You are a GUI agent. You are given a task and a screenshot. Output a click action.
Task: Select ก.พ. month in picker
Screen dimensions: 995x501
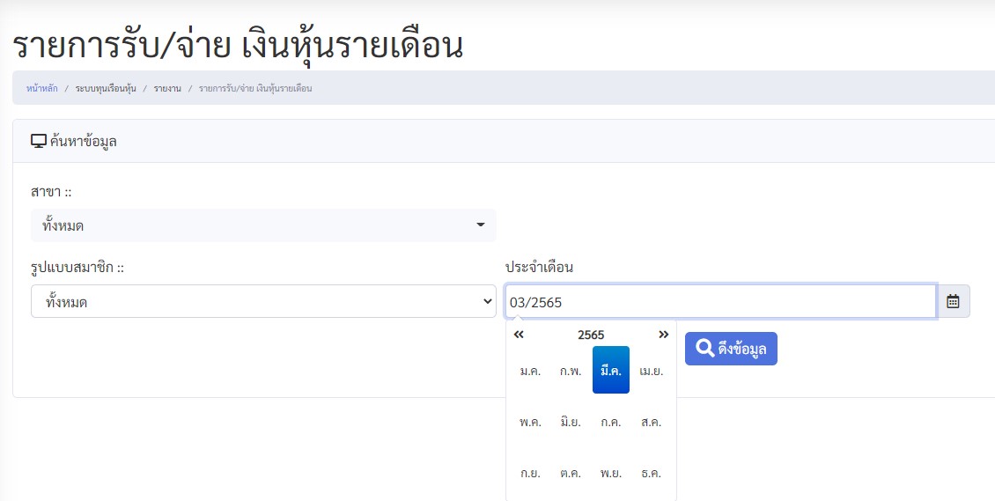[x=571, y=371]
